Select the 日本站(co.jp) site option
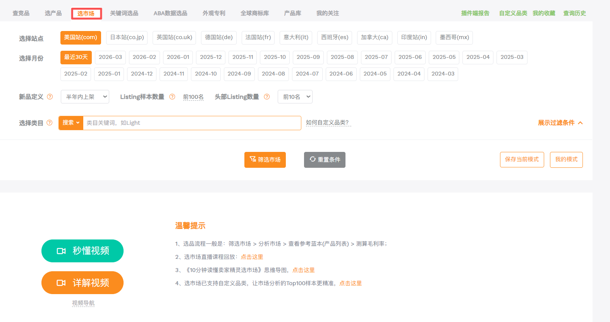This screenshot has height=322, width=610. point(127,38)
